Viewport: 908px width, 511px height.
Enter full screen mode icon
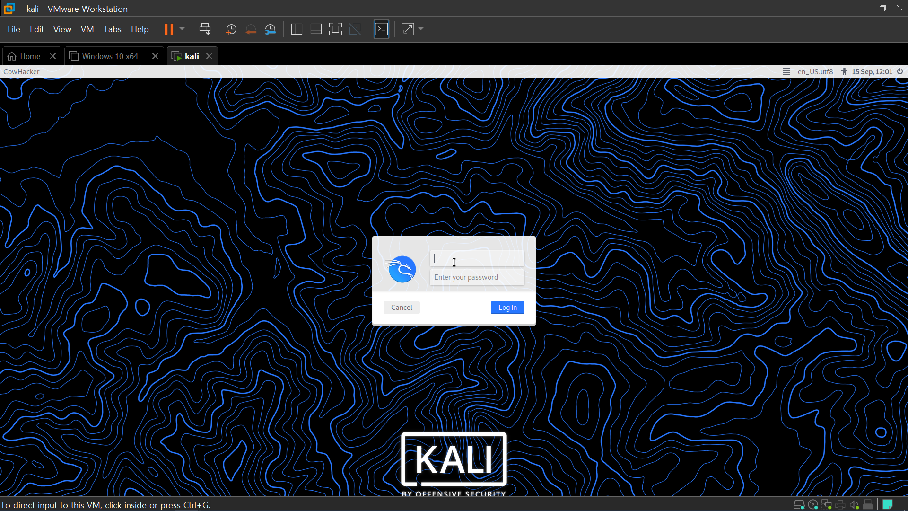(335, 29)
